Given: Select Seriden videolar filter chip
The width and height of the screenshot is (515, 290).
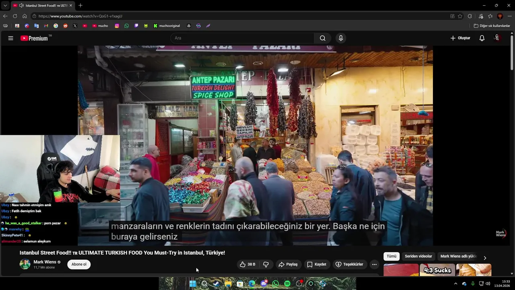Looking at the screenshot, I should [x=418, y=256].
